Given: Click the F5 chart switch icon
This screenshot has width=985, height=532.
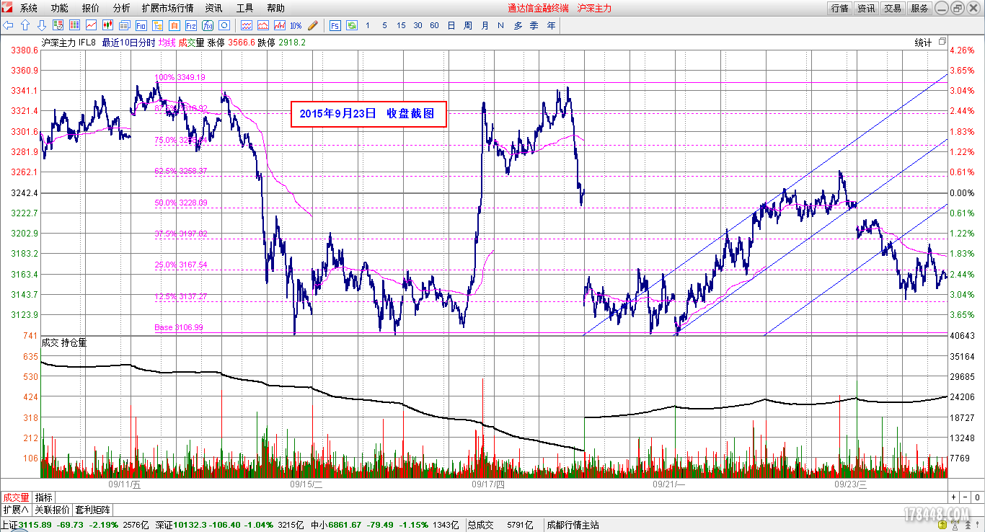Looking at the screenshot, I should click(x=335, y=25).
